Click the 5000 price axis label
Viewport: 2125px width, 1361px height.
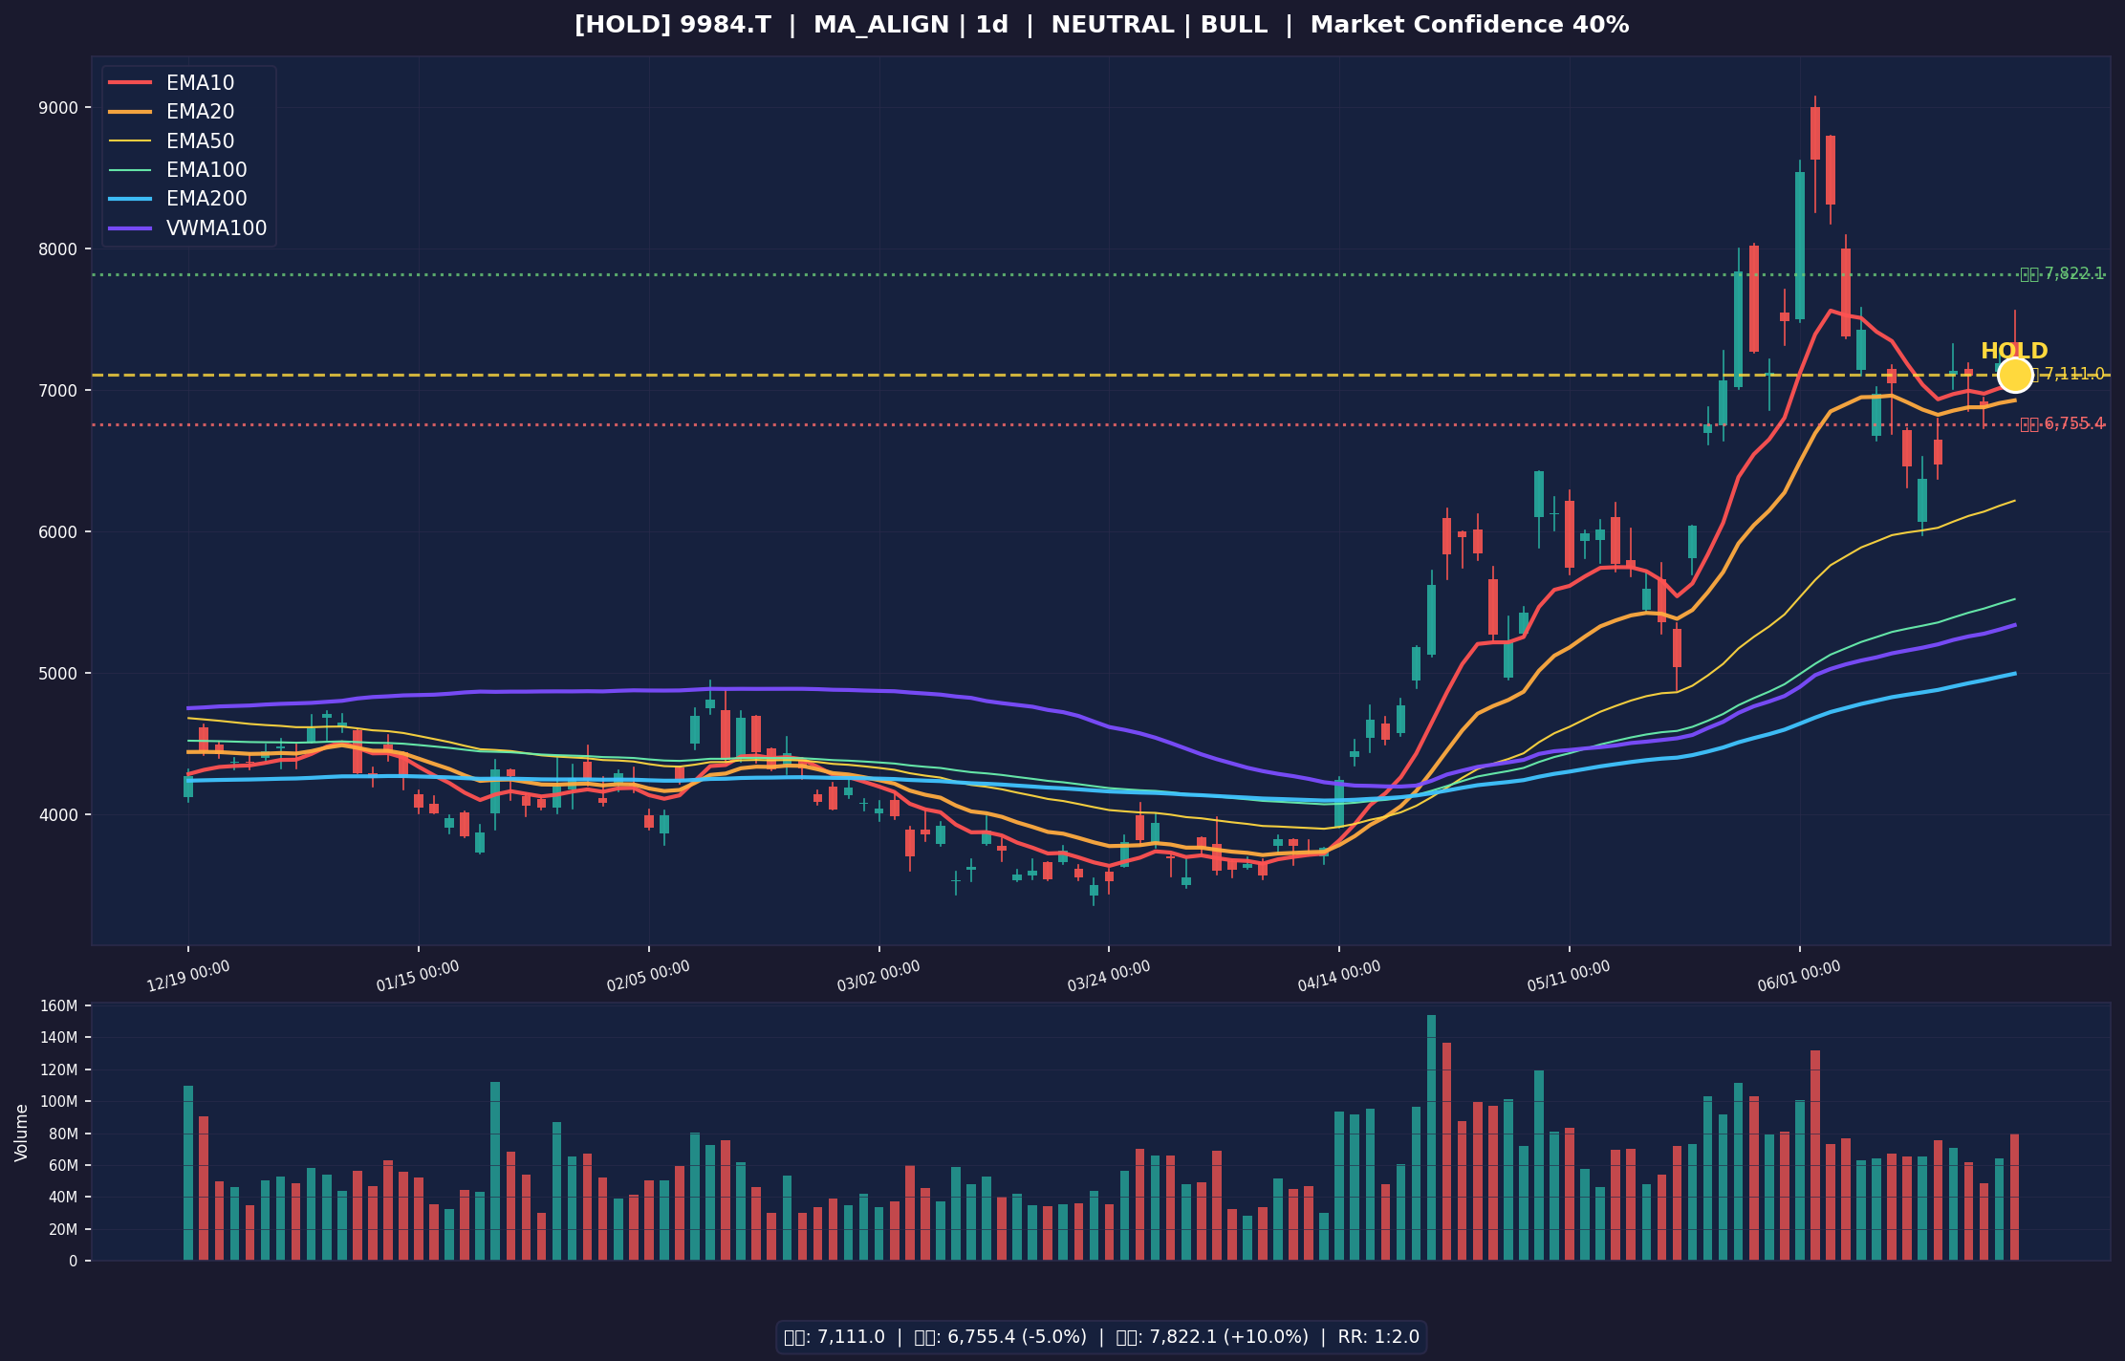tap(60, 673)
